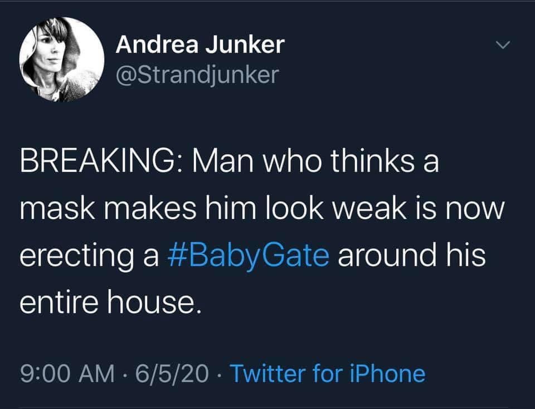Open the tweet options chevron menu
The width and height of the screenshot is (535, 409).
(x=503, y=45)
